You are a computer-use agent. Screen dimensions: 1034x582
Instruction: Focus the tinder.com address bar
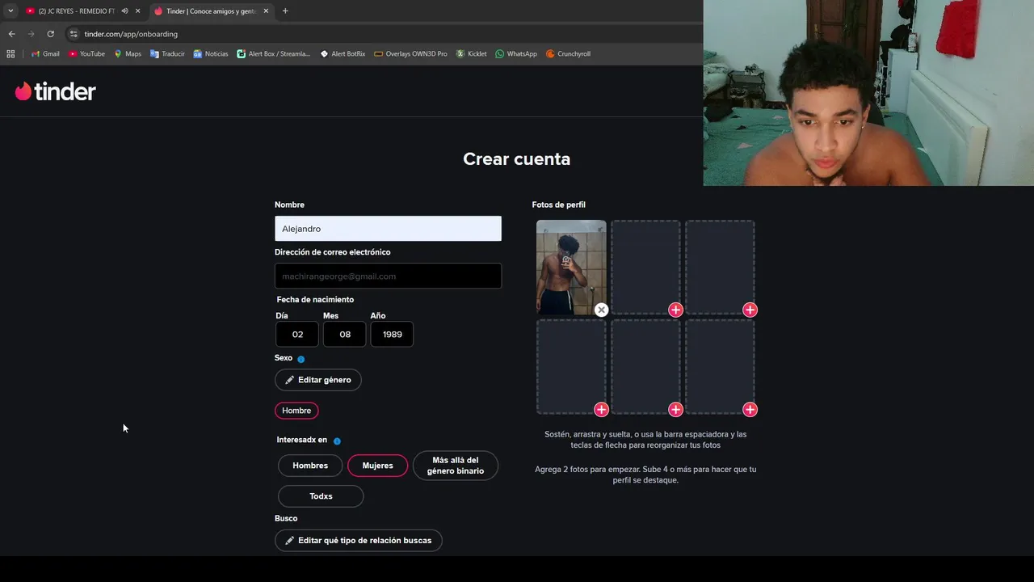pos(131,34)
